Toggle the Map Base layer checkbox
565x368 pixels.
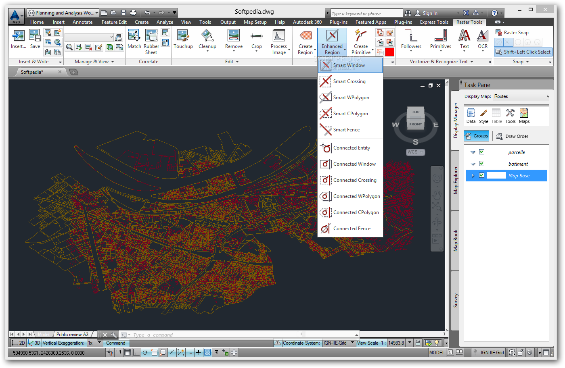point(481,175)
